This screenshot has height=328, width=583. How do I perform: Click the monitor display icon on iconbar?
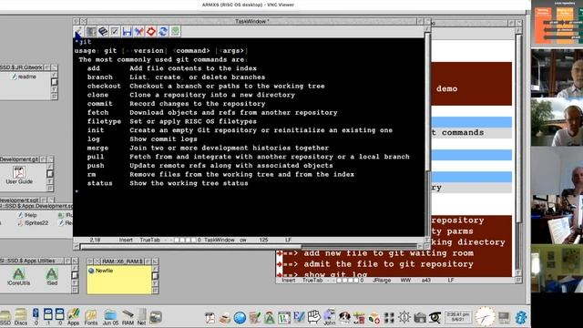pos(504,318)
